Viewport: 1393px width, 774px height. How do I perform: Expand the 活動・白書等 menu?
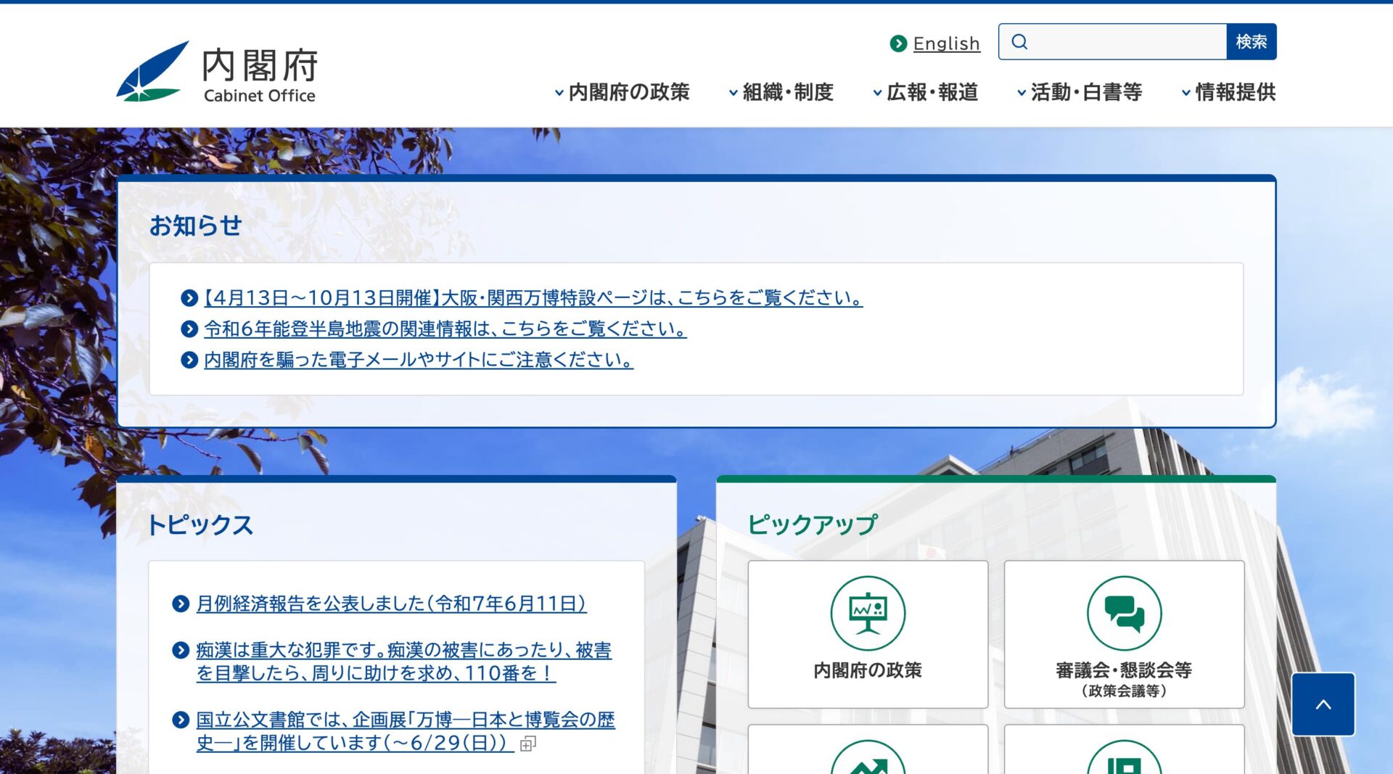point(1080,92)
